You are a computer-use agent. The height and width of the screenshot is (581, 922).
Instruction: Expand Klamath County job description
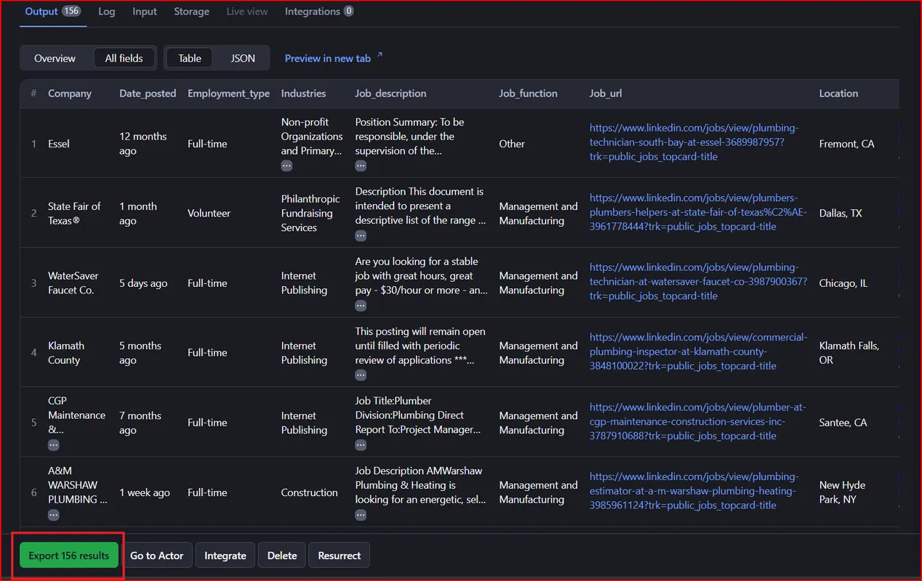361,375
